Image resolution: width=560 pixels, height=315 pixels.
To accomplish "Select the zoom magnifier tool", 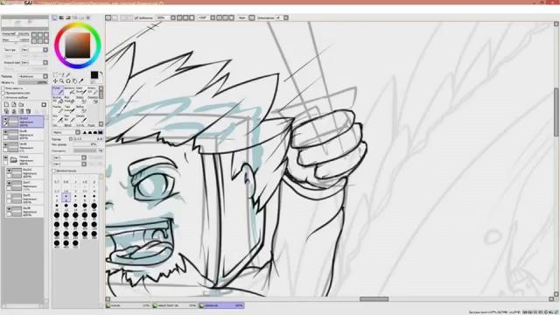I will 62,81.
